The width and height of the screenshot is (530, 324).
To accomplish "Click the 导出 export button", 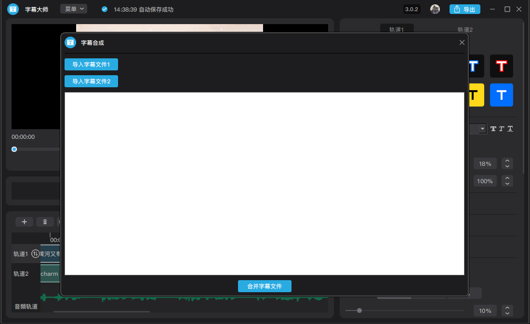I will click(465, 9).
